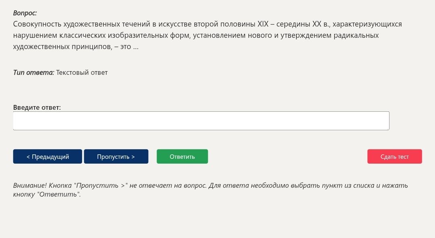This screenshot has width=435, height=238.
Task: Go back with the Предыдущий button
Action: [x=48, y=156]
